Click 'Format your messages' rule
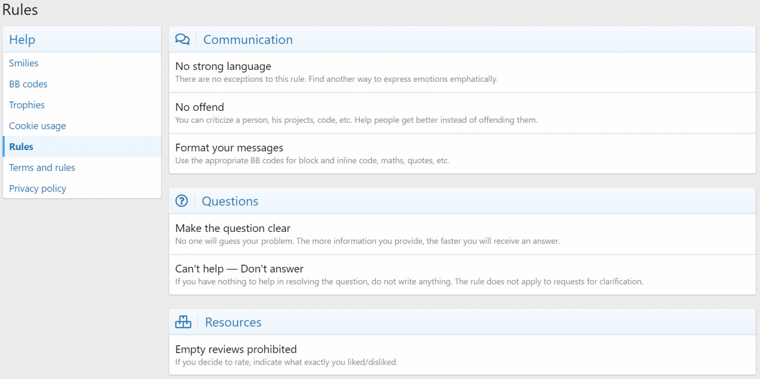This screenshot has height=379, width=760. pyautogui.click(x=229, y=148)
